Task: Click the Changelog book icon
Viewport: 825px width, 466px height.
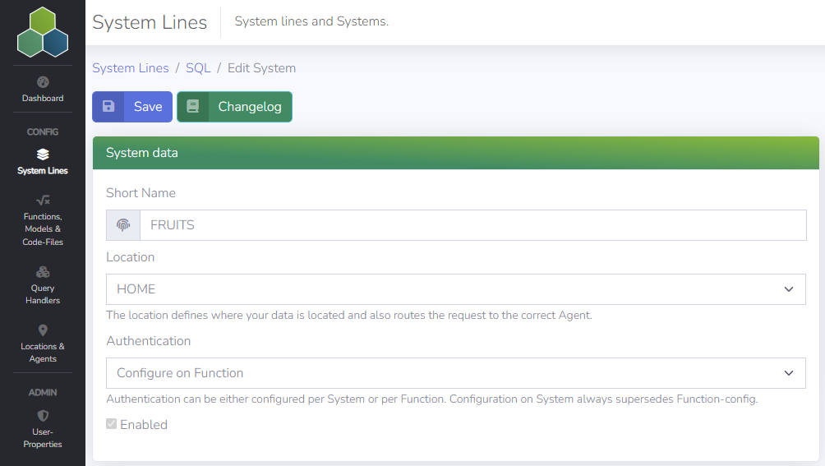Action: click(x=193, y=107)
